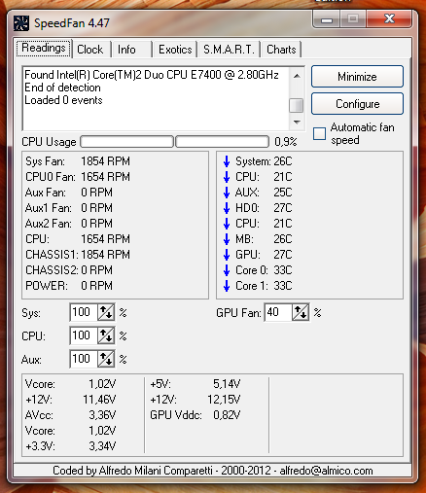Click the Sys speed percentage field
The height and width of the screenshot is (493, 426).
(x=84, y=312)
